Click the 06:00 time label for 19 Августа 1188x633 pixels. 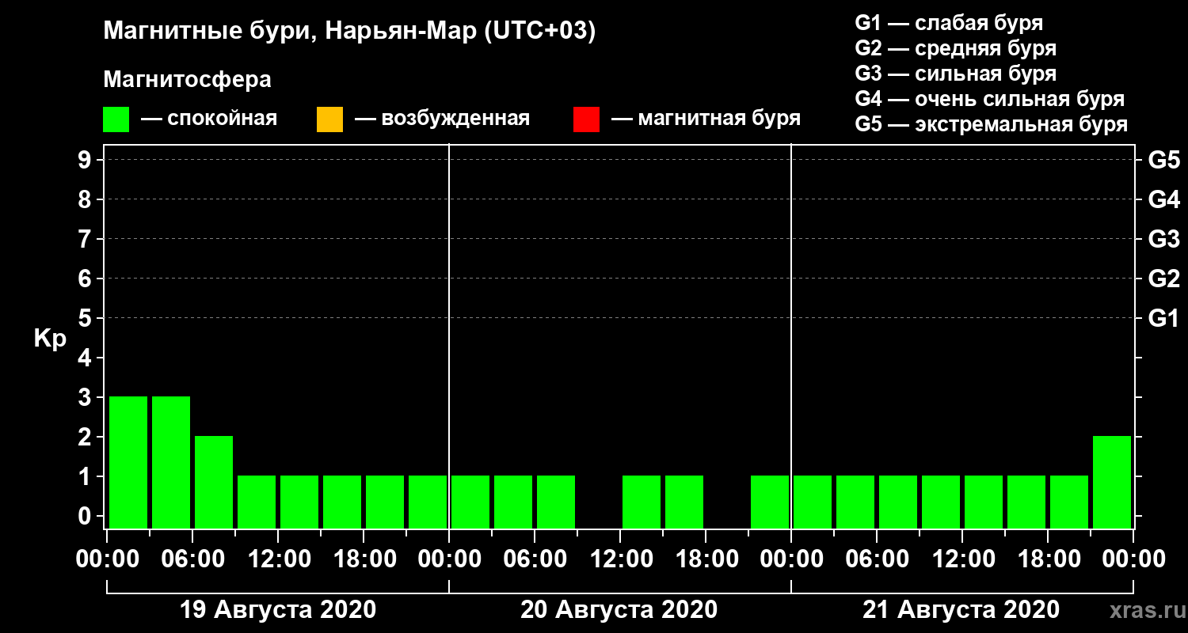[x=192, y=559]
